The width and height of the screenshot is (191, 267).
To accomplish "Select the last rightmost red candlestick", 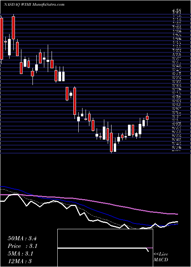I will click(147, 118).
